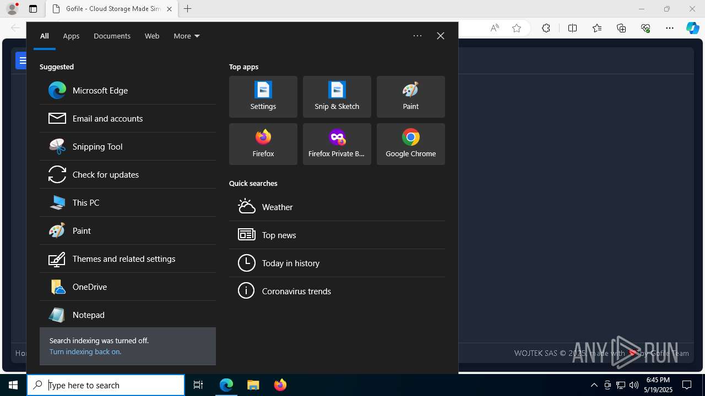Viewport: 705px width, 396px height.
Task: Select the Gofile browser tab
Action: pyautogui.click(x=111, y=9)
